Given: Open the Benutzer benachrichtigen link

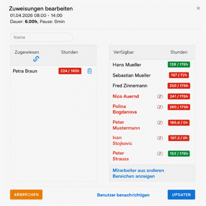Looking at the screenshot, I should (x=123, y=195).
